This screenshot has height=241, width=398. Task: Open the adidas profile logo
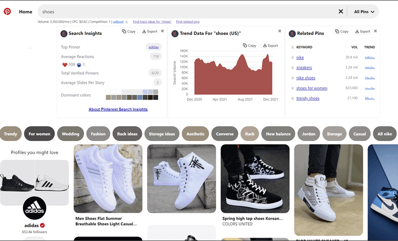pyautogui.click(x=35, y=208)
